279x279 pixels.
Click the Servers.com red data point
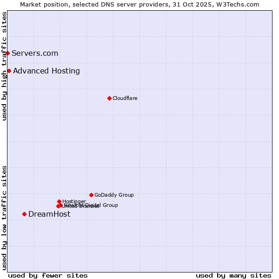7,53
